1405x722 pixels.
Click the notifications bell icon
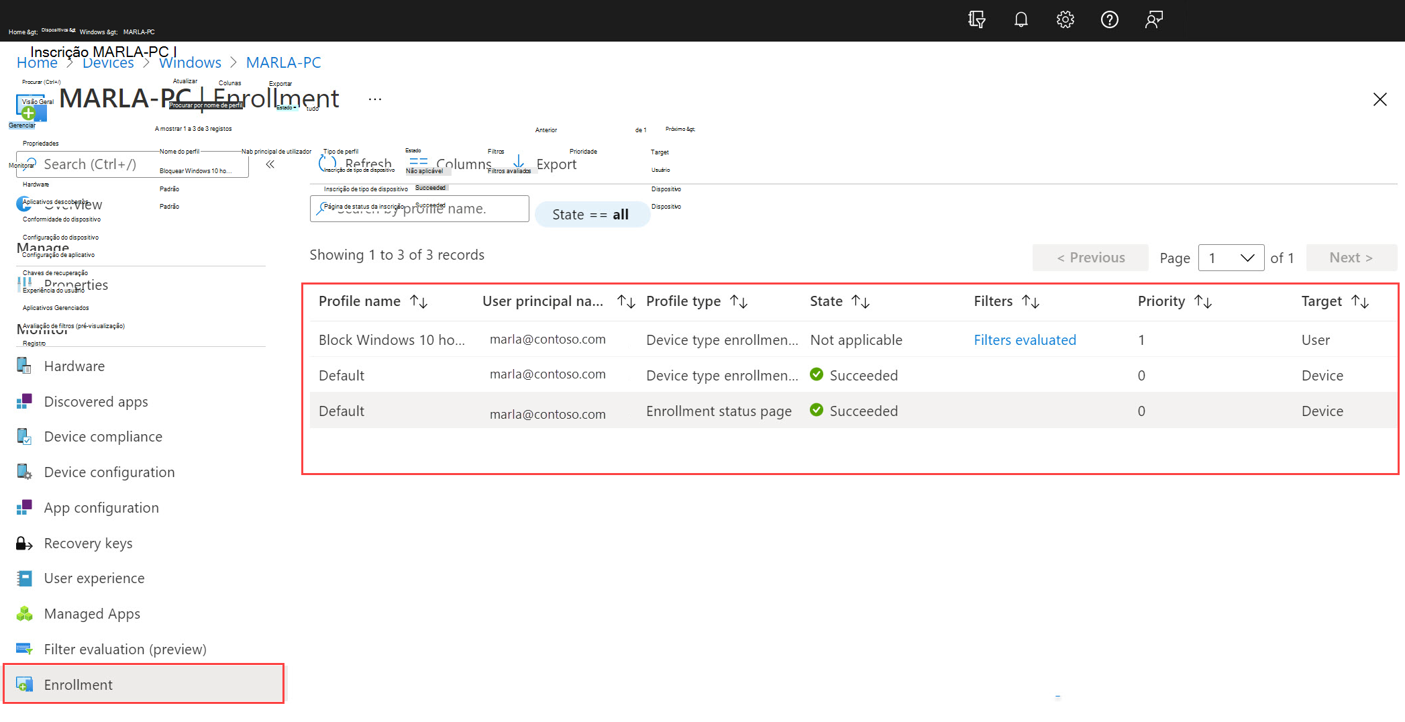1021,19
